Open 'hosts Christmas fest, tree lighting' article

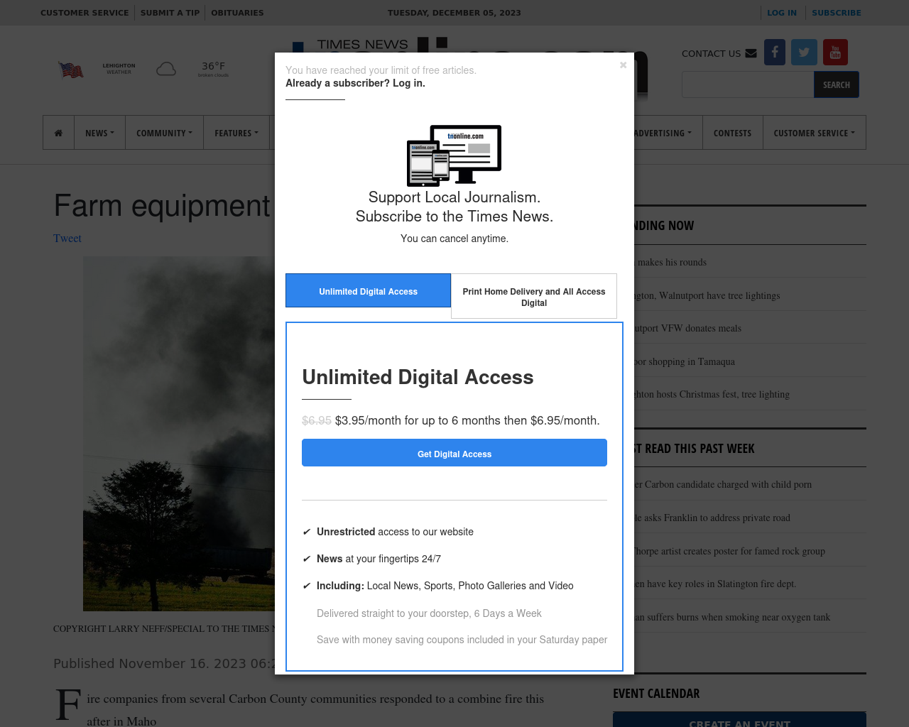coord(711,394)
